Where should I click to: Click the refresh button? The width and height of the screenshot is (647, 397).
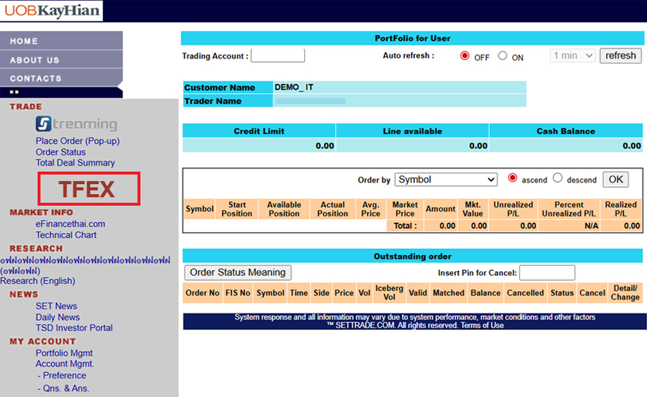pos(621,56)
